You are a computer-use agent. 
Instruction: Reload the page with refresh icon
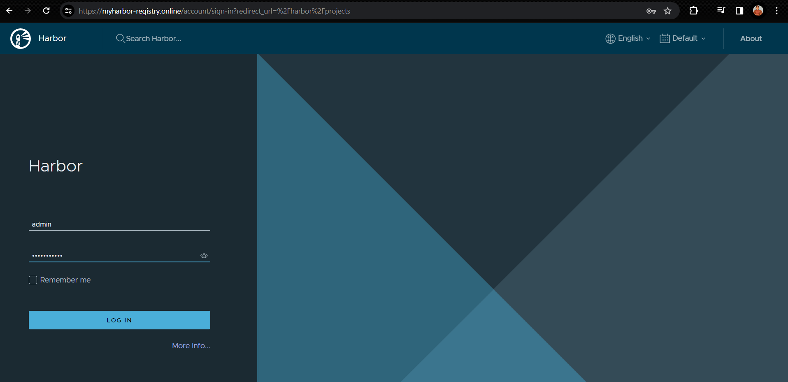click(46, 11)
